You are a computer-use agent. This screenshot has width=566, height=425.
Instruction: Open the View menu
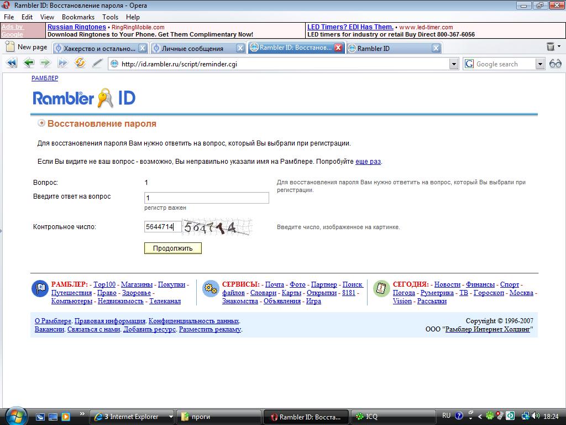coord(47,17)
